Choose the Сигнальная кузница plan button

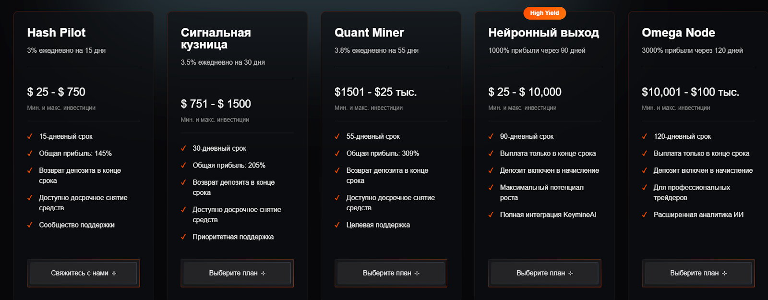pyautogui.click(x=237, y=273)
